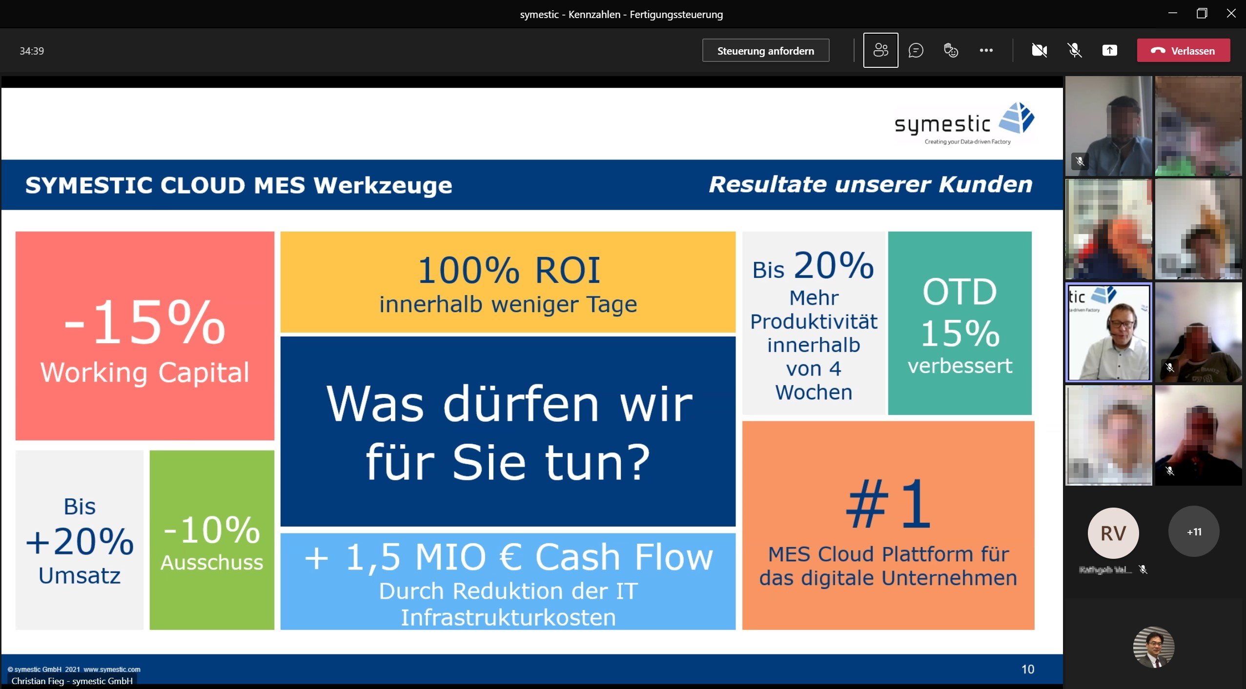1246x689 pixels.
Task: Unmute your microphone
Action: coord(1075,50)
